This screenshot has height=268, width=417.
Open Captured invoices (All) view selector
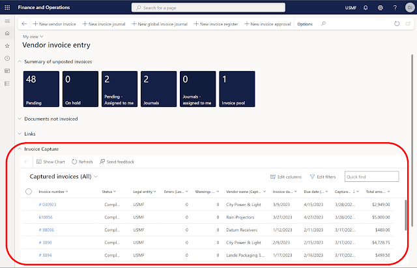click(x=64, y=177)
